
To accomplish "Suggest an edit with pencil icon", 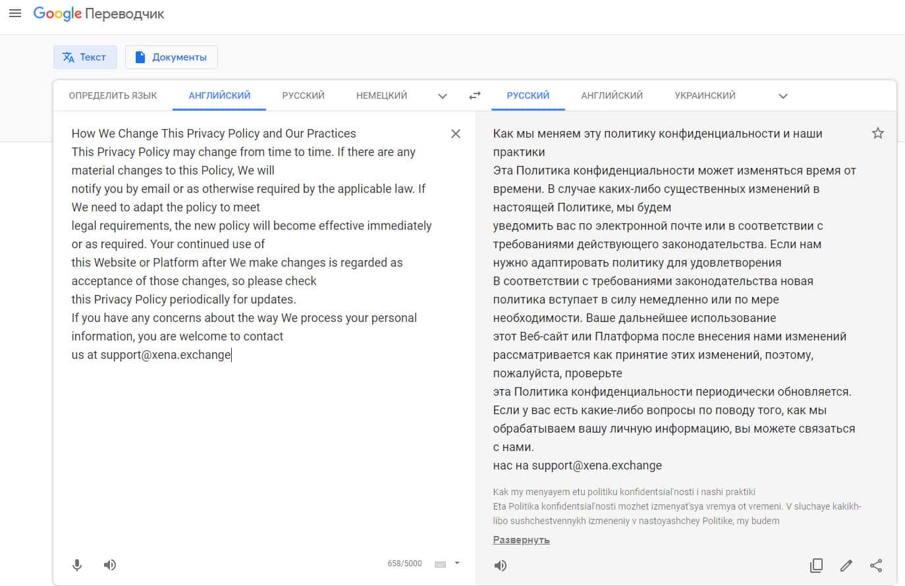I will [x=846, y=565].
